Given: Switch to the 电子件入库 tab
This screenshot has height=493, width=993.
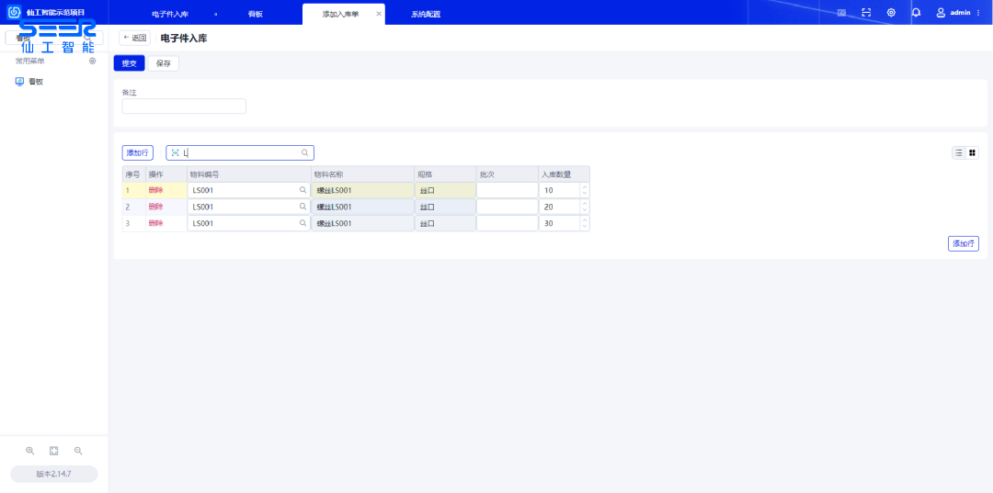Looking at the screenshot, I should pos(170,15).
